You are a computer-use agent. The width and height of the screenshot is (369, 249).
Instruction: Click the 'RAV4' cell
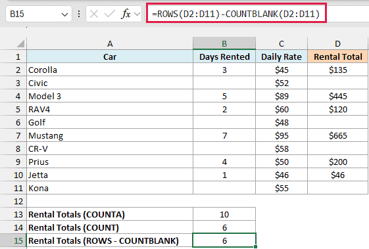[110, 109]
